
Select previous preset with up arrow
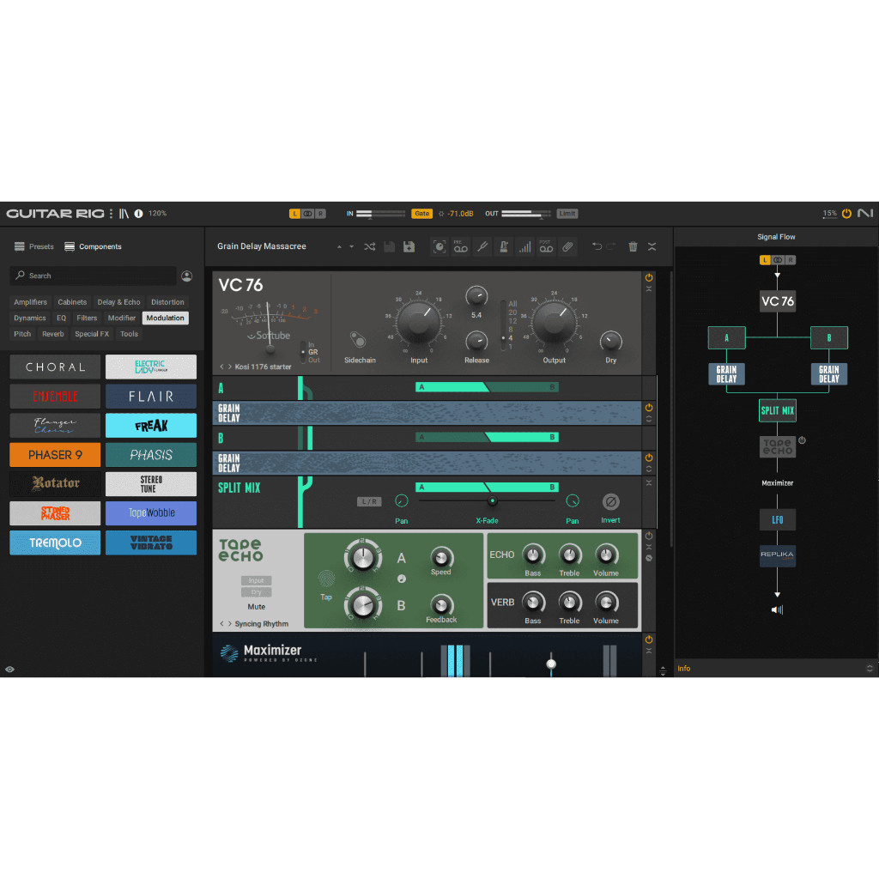(339, 246)
